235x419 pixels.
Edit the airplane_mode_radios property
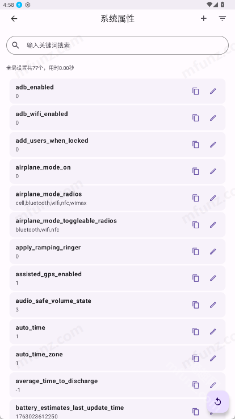213,198
